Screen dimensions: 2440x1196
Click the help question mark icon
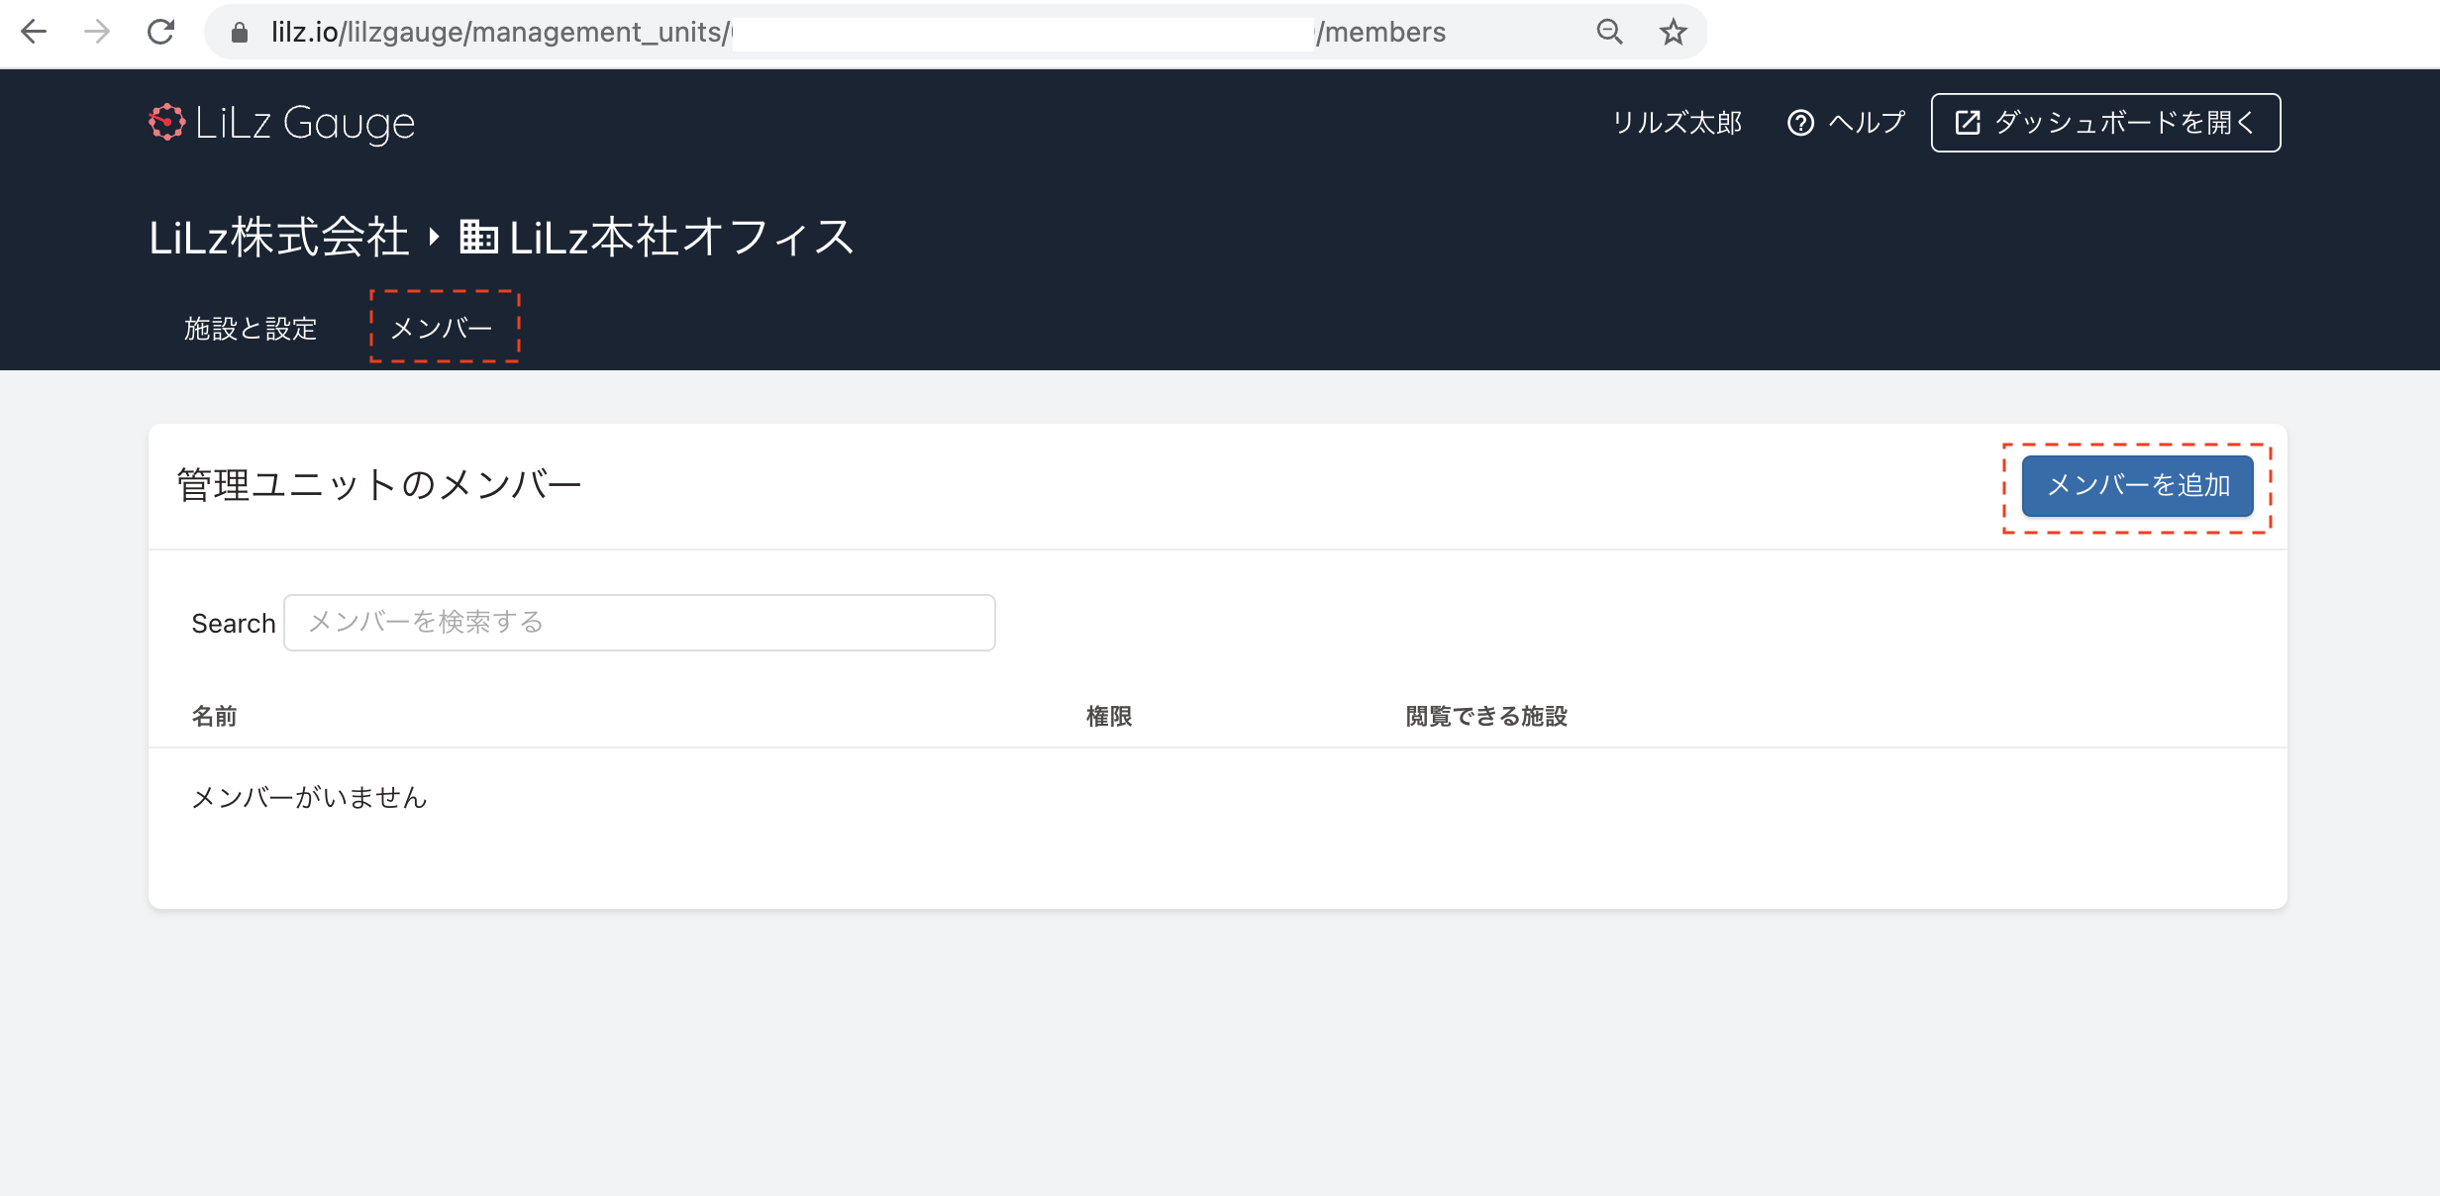[x=1800, y=123]
